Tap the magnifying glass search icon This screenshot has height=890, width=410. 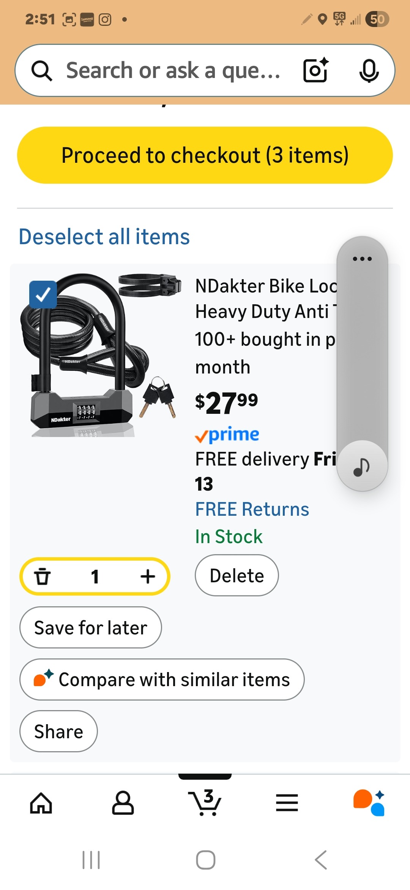point(42,71)
